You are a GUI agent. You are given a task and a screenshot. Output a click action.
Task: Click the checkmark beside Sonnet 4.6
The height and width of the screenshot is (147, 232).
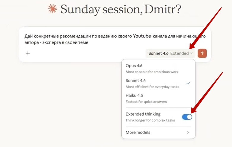[188, 83]
